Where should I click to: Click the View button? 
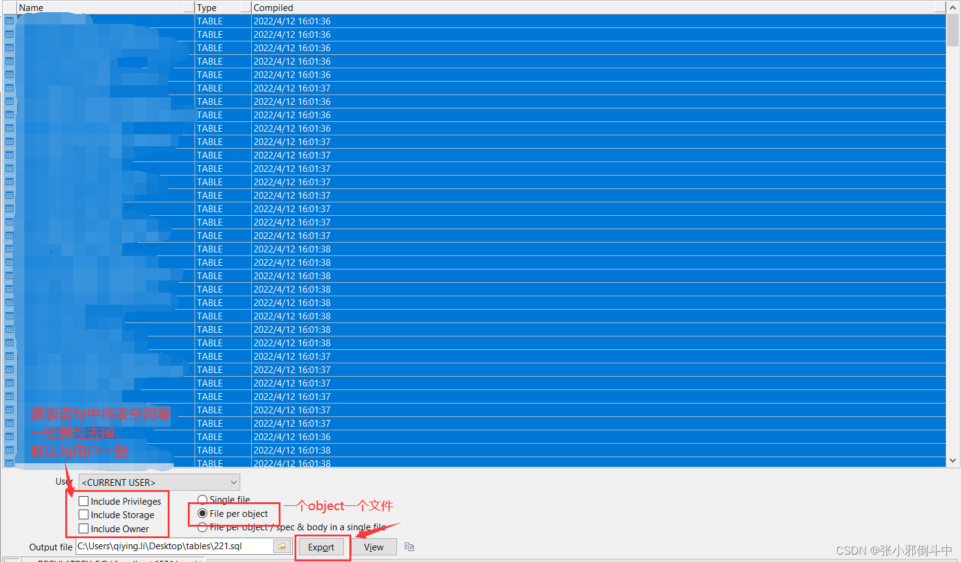[374, 547]
